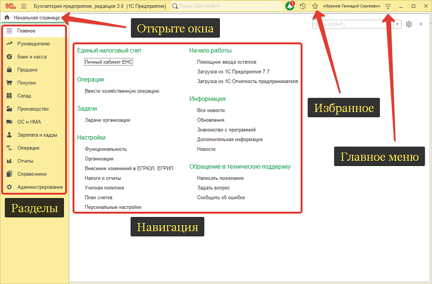The height and width of the screenshot is (284, 432).
Task: Click Обращение в техническую поддержку heading
Action: click(240, 166)
